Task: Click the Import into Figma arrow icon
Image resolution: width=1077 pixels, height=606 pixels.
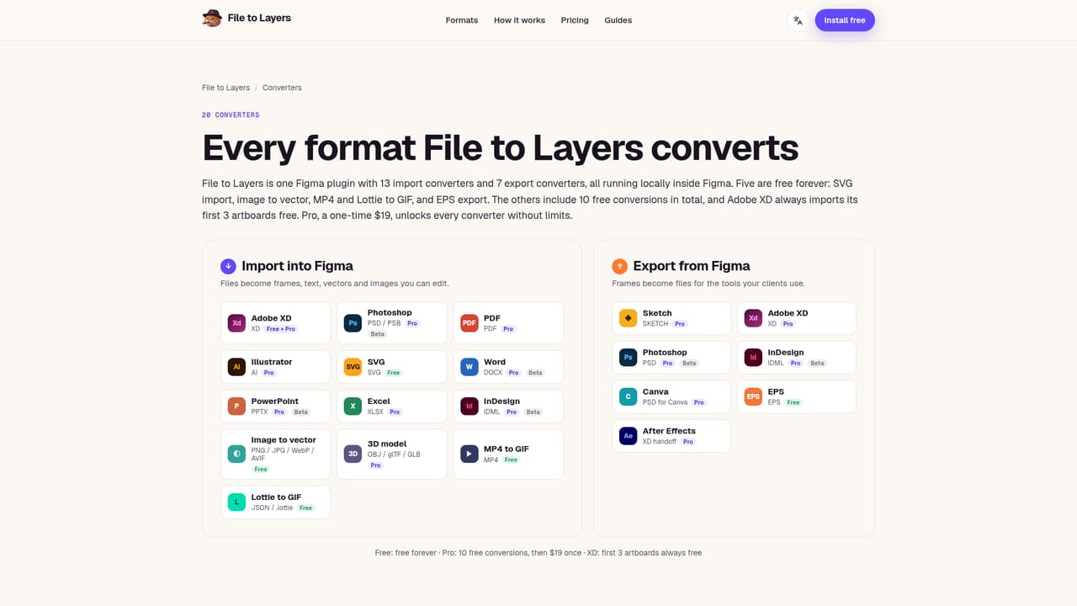Action: tap(228, 266)
